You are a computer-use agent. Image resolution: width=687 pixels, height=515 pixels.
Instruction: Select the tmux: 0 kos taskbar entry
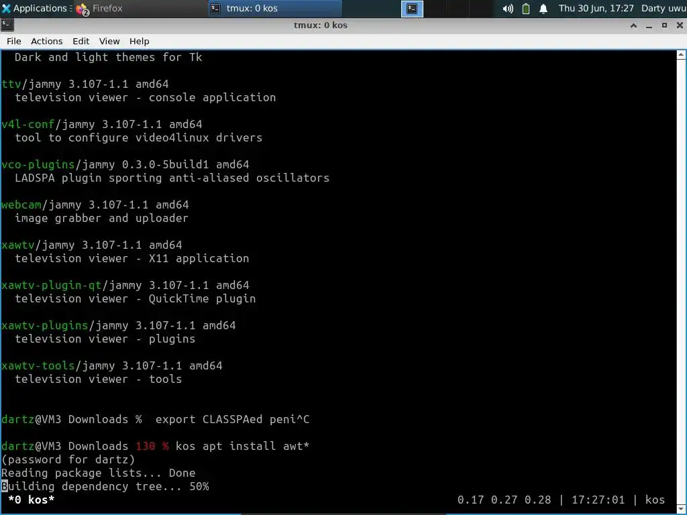coord(274,8)
